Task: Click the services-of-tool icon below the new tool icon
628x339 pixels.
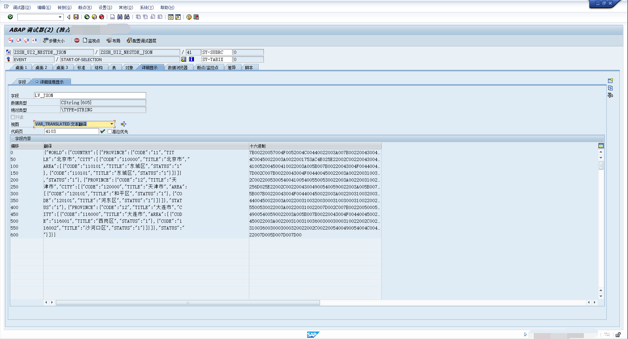Action: pyautogui.click(x=610, y=88)
